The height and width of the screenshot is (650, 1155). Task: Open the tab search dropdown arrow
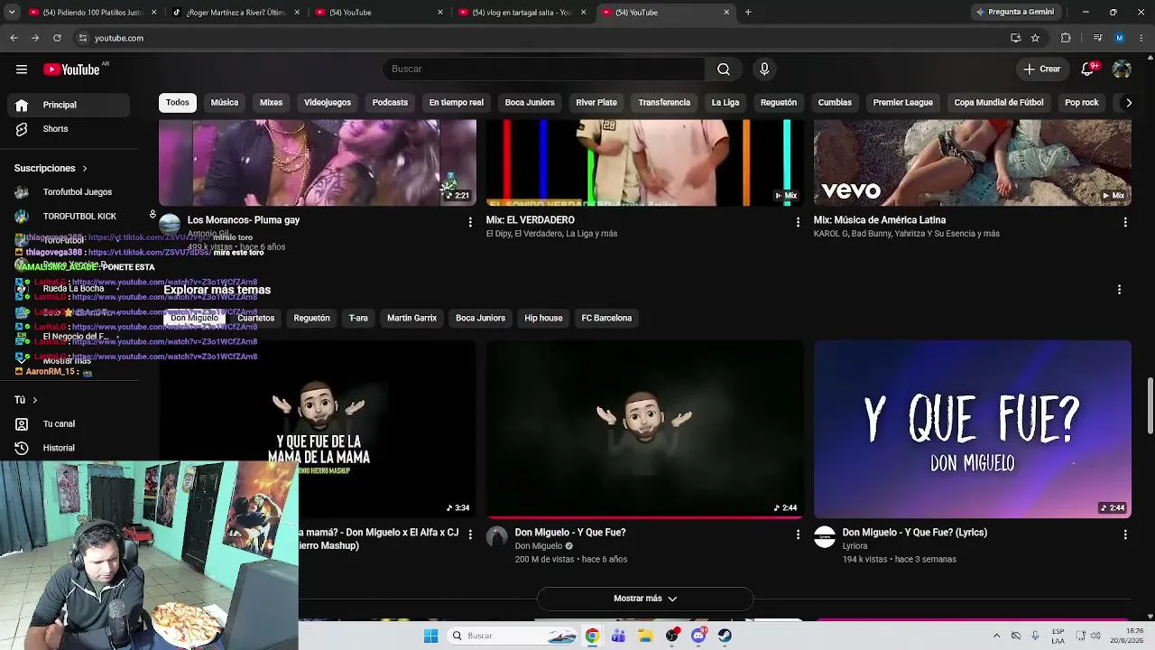[x=14, y=13]
